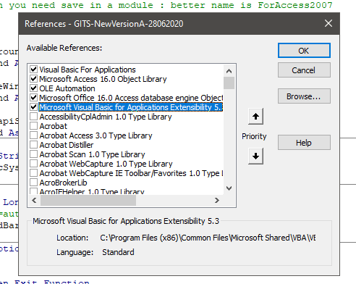Click the vertical scrollbar thumb
This screenshot has width=356, height=284.
click(229, 83)
